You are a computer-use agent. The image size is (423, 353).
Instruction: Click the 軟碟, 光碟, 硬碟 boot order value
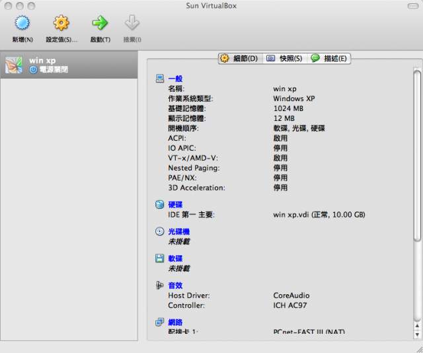coord(299,128)
